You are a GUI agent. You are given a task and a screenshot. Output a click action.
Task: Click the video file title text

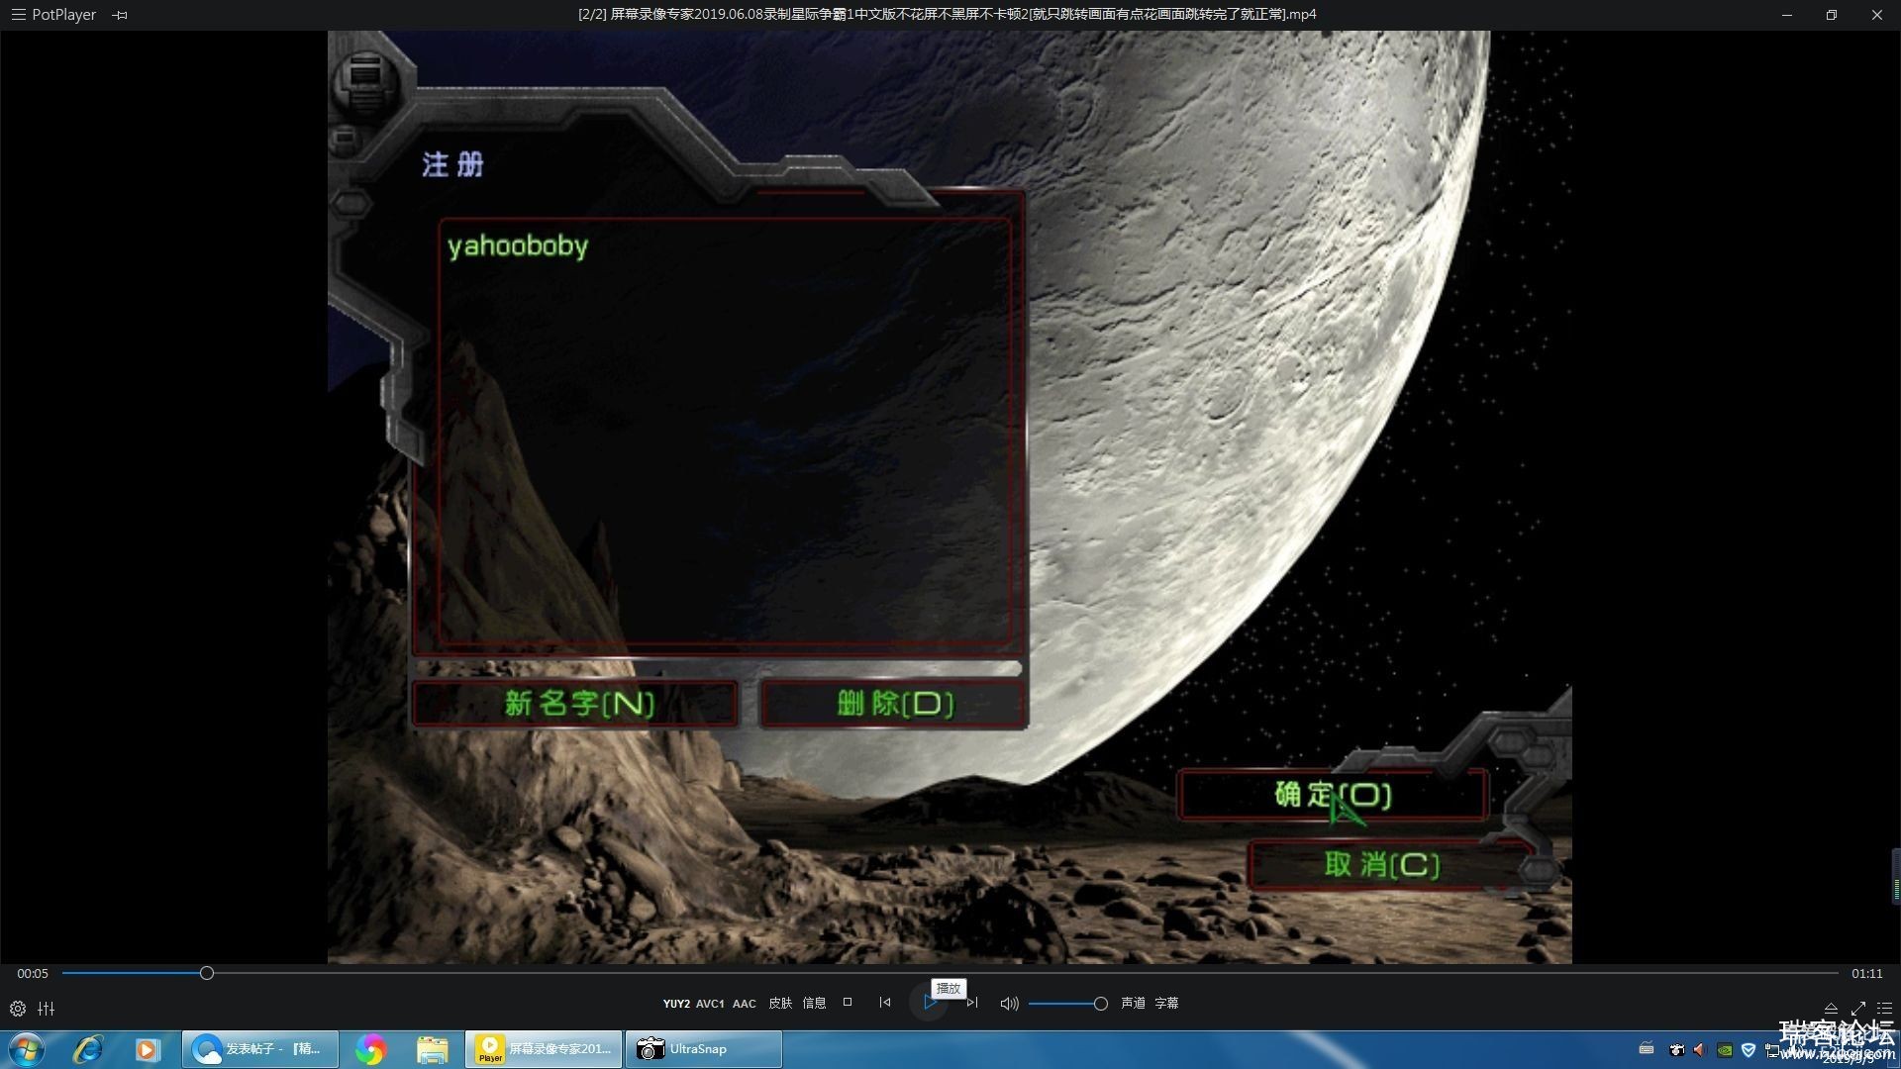(x=947, y=15)
